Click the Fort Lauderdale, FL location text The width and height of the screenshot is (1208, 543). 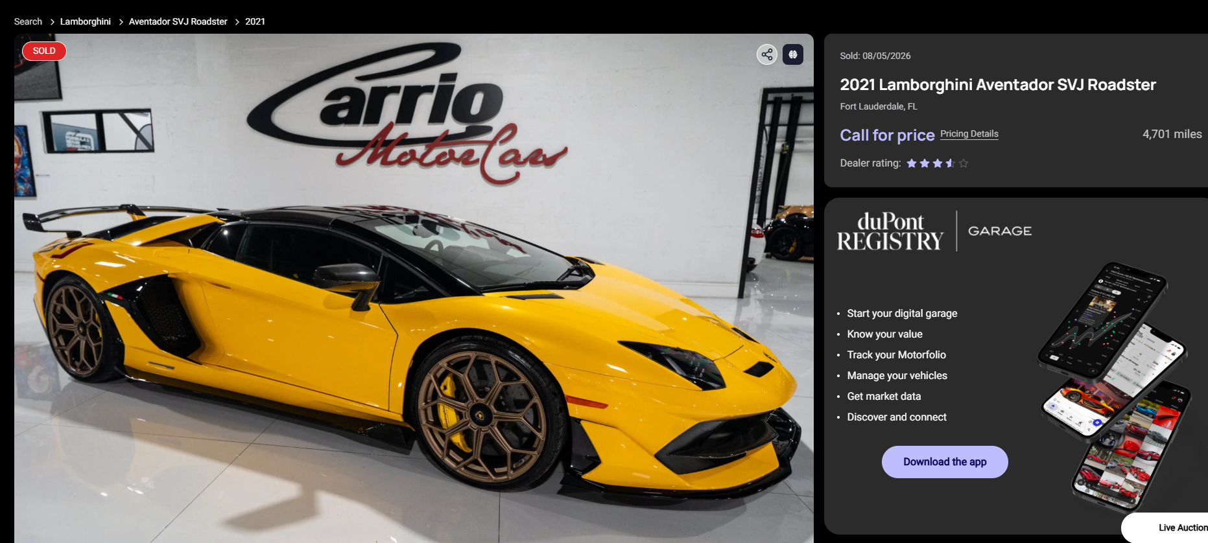click(879, 106)
